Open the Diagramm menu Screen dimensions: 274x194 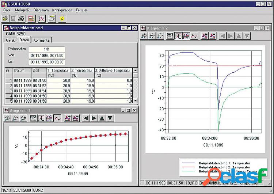tap(41, 10)
